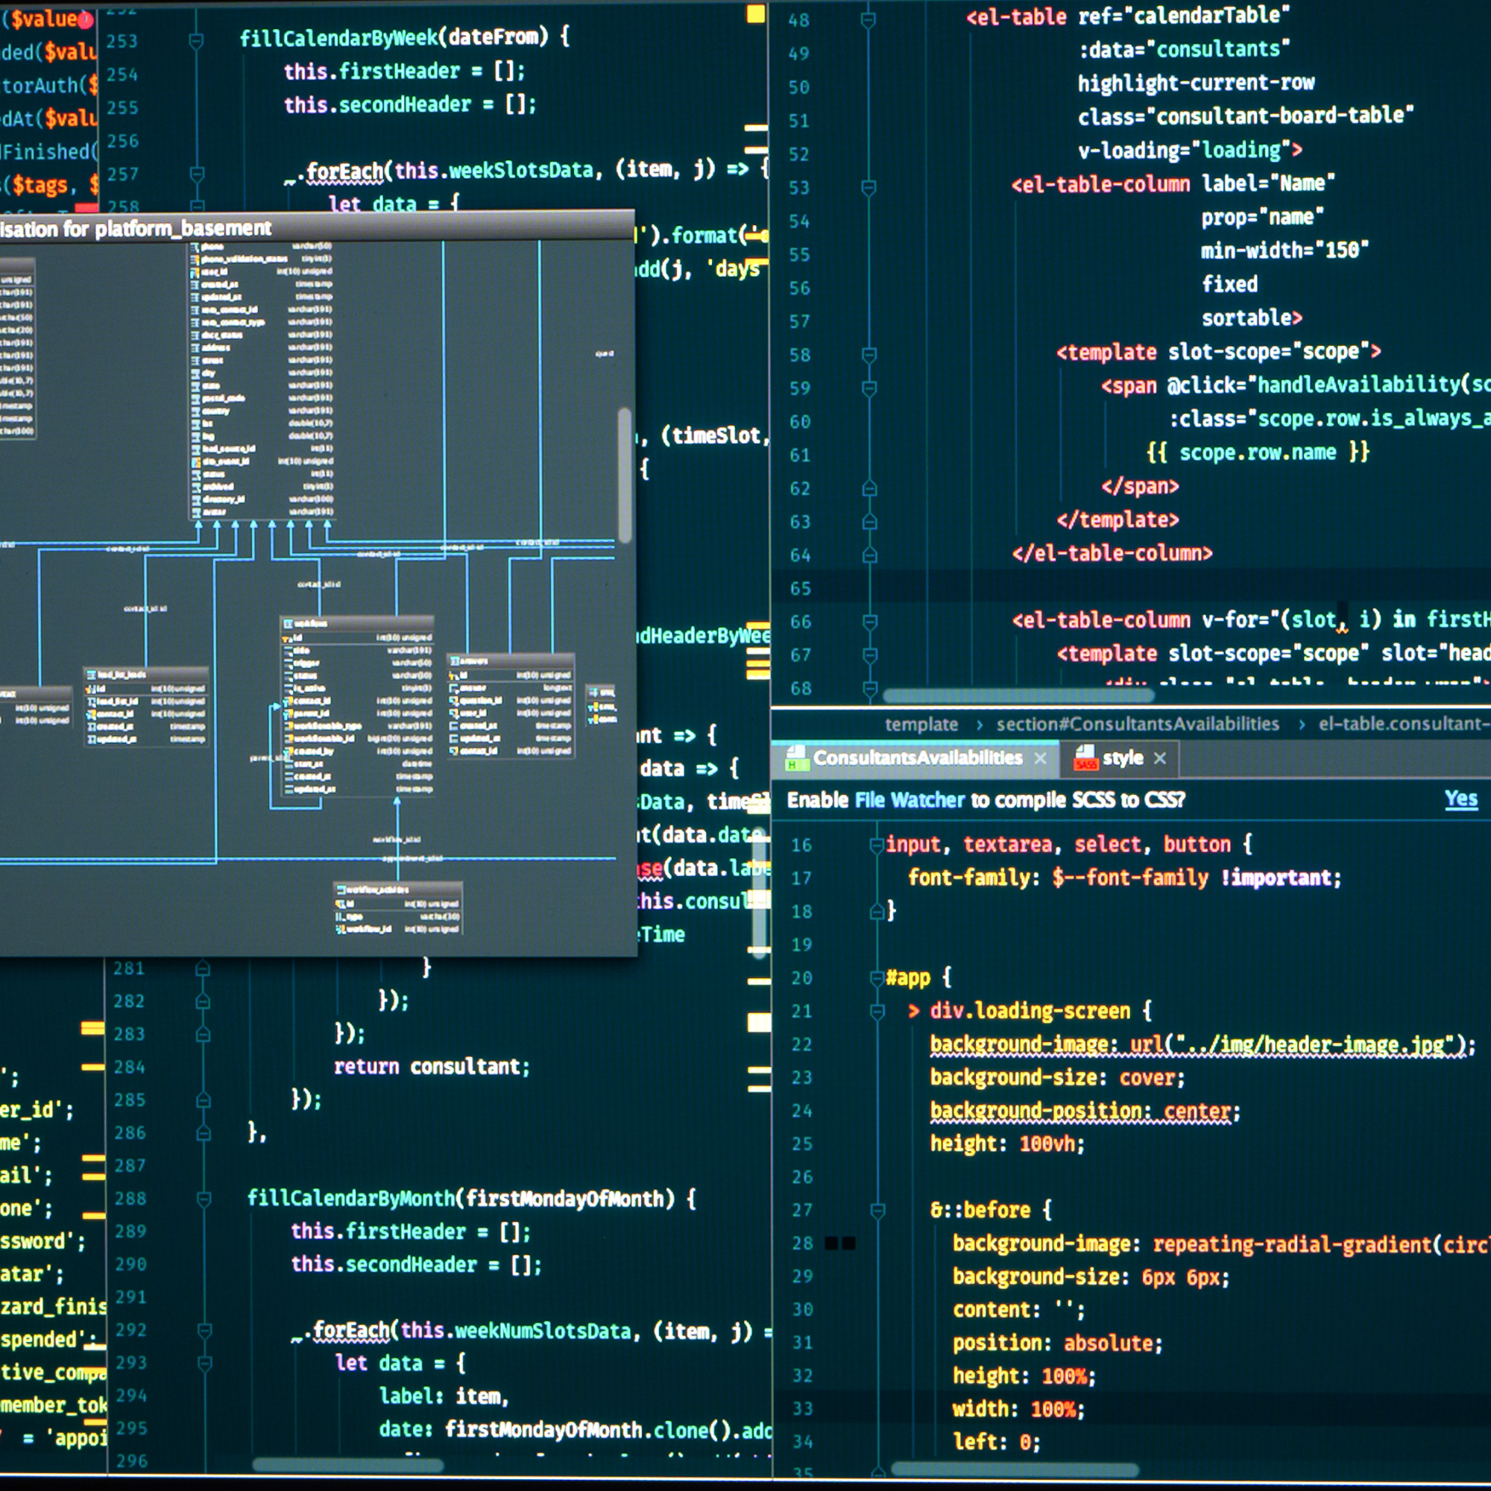Switch to the style tab
Image resolution: width=1491 pixels, height=1491 pixels.
coord(1122,758)
